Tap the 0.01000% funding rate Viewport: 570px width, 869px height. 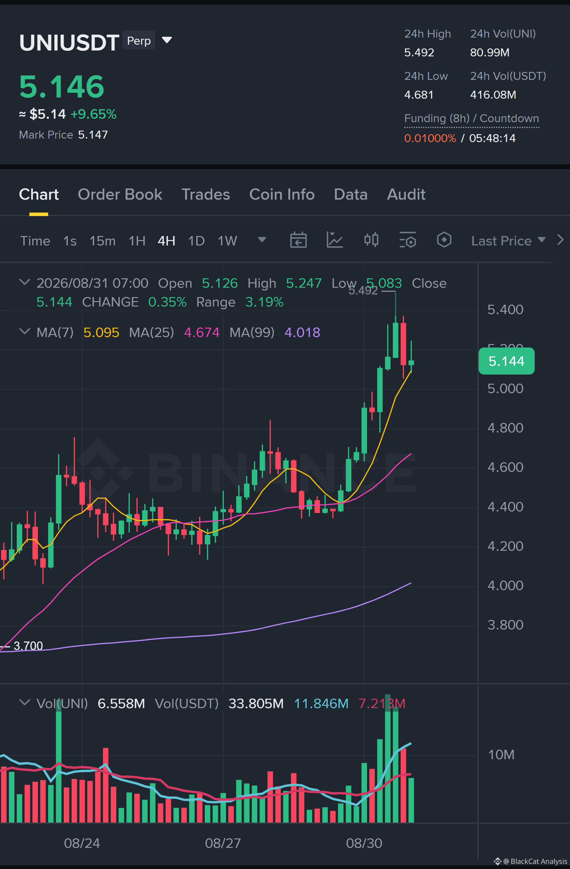pyautogui.click(x=430, y=138)
